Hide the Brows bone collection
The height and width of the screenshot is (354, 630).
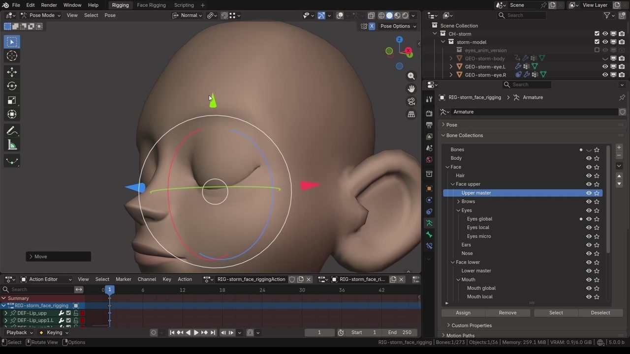click(589, 202)
